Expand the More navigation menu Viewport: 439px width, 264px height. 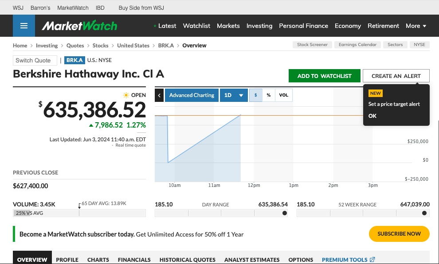pyautogui.click(x=416, y=26)
